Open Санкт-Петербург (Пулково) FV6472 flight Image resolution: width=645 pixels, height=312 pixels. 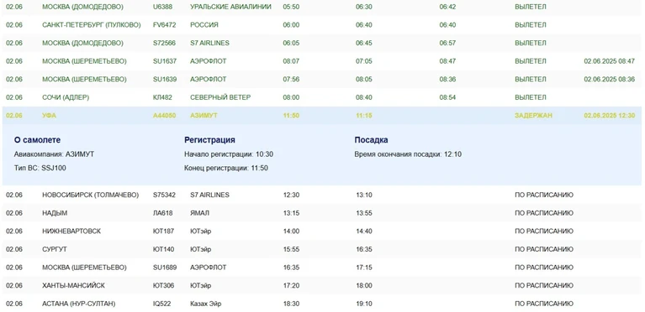point(322,25)
